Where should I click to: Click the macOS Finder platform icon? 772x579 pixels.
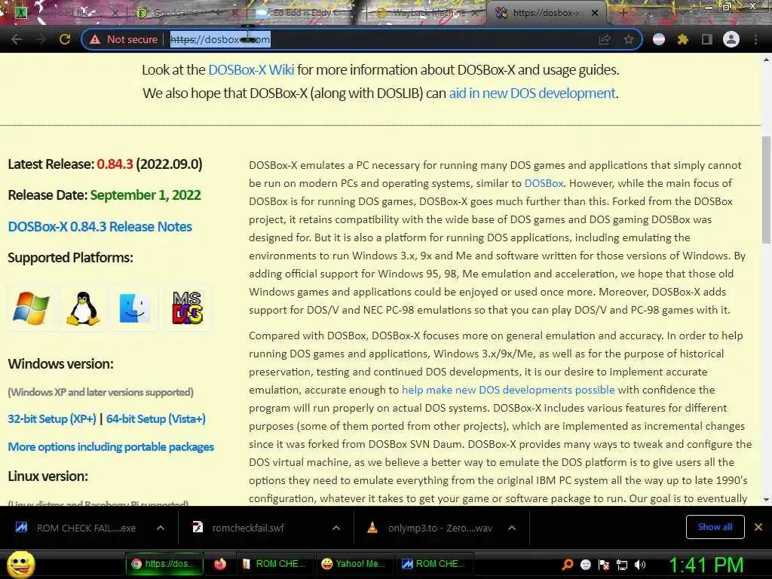pos(134,308)
